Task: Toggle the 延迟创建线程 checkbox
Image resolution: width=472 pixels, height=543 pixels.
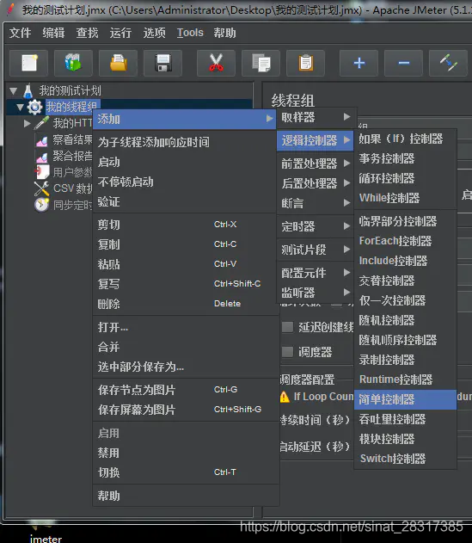Action: click(x=287, y=327)
